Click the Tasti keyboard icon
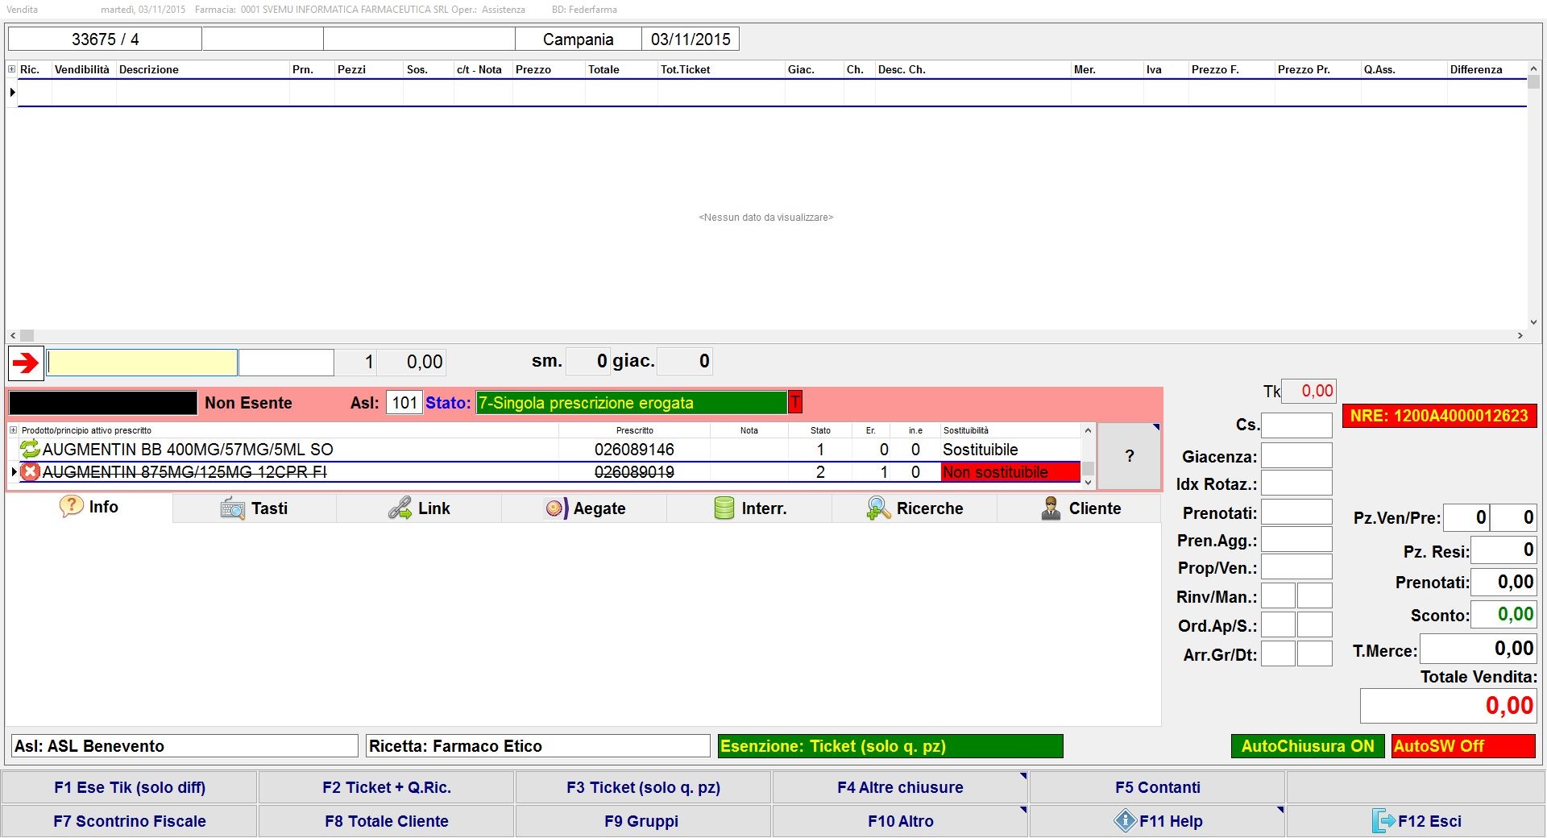The width and height of the screenshot is (1547, 838). click(232, 508)
